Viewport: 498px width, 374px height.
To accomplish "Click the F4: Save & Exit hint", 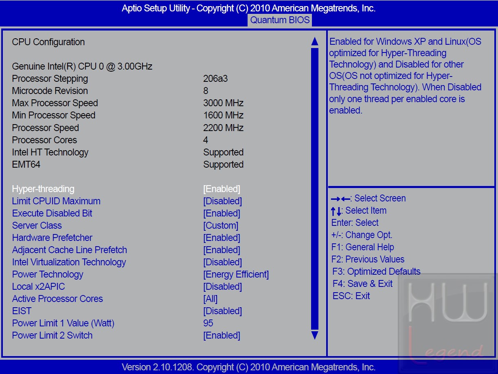I will coord(362,284).
